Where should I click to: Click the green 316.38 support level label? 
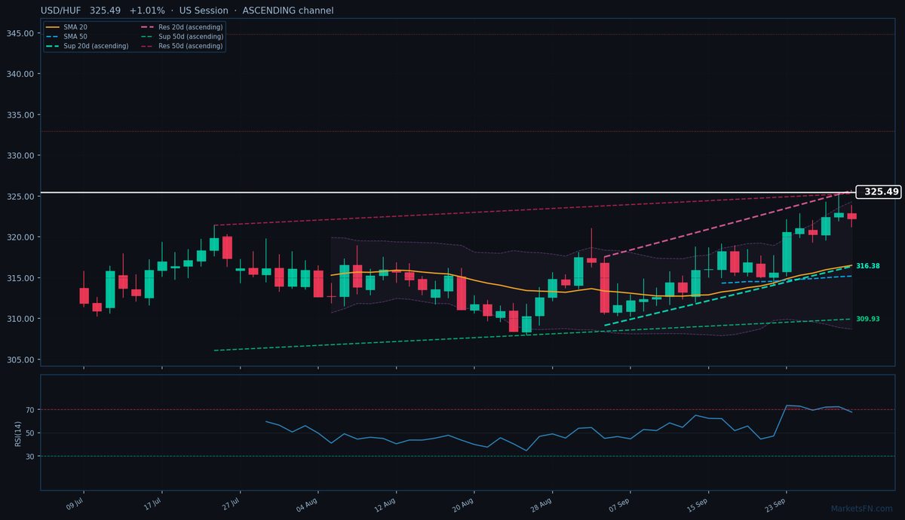(x=868, y=266)
